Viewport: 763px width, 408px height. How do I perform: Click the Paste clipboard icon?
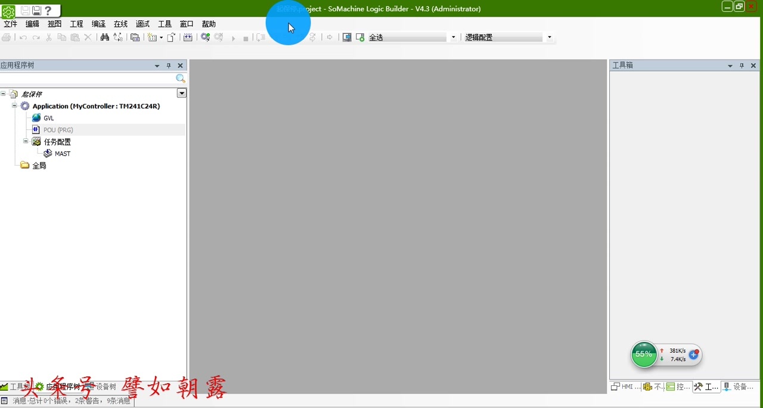[x=75, y=37]
